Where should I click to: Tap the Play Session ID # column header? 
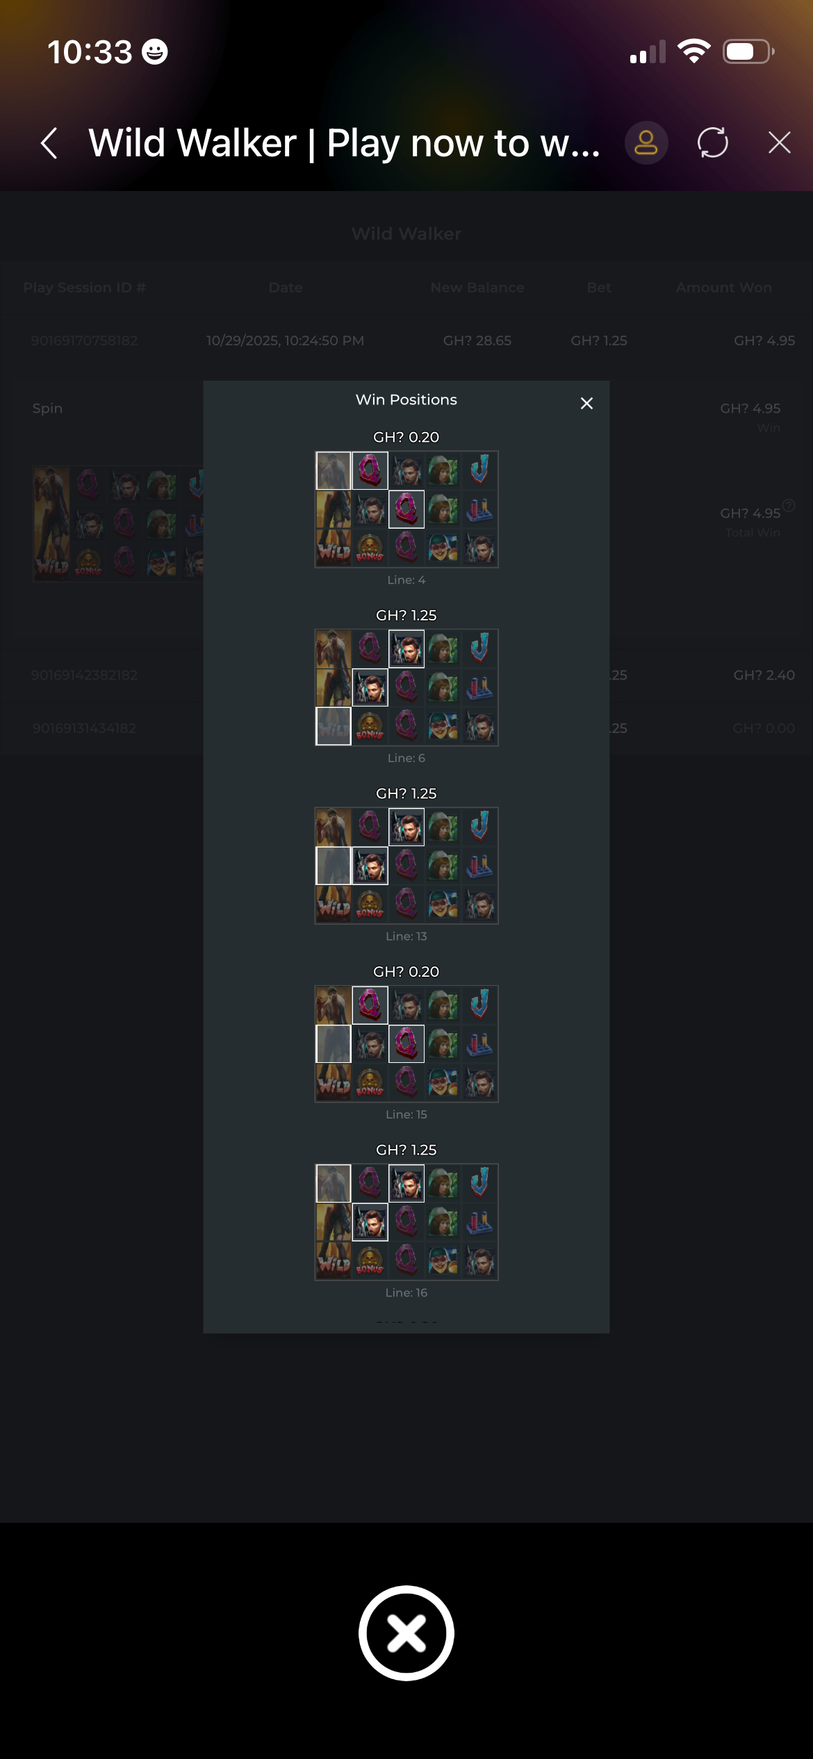pos(85,288)
